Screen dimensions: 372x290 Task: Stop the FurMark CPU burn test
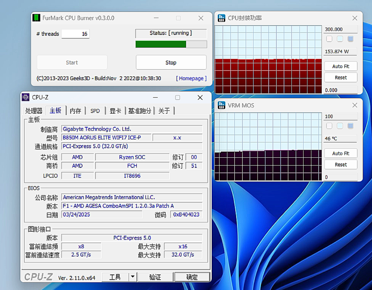[171, 62]
